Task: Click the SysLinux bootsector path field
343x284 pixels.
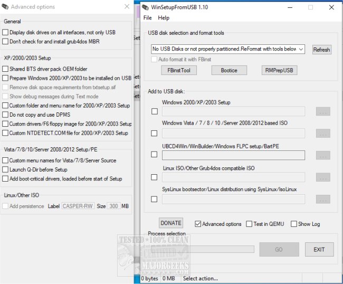Action: point(233,199)
